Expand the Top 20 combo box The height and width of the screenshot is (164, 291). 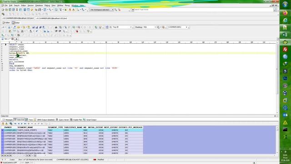(130, 27)
